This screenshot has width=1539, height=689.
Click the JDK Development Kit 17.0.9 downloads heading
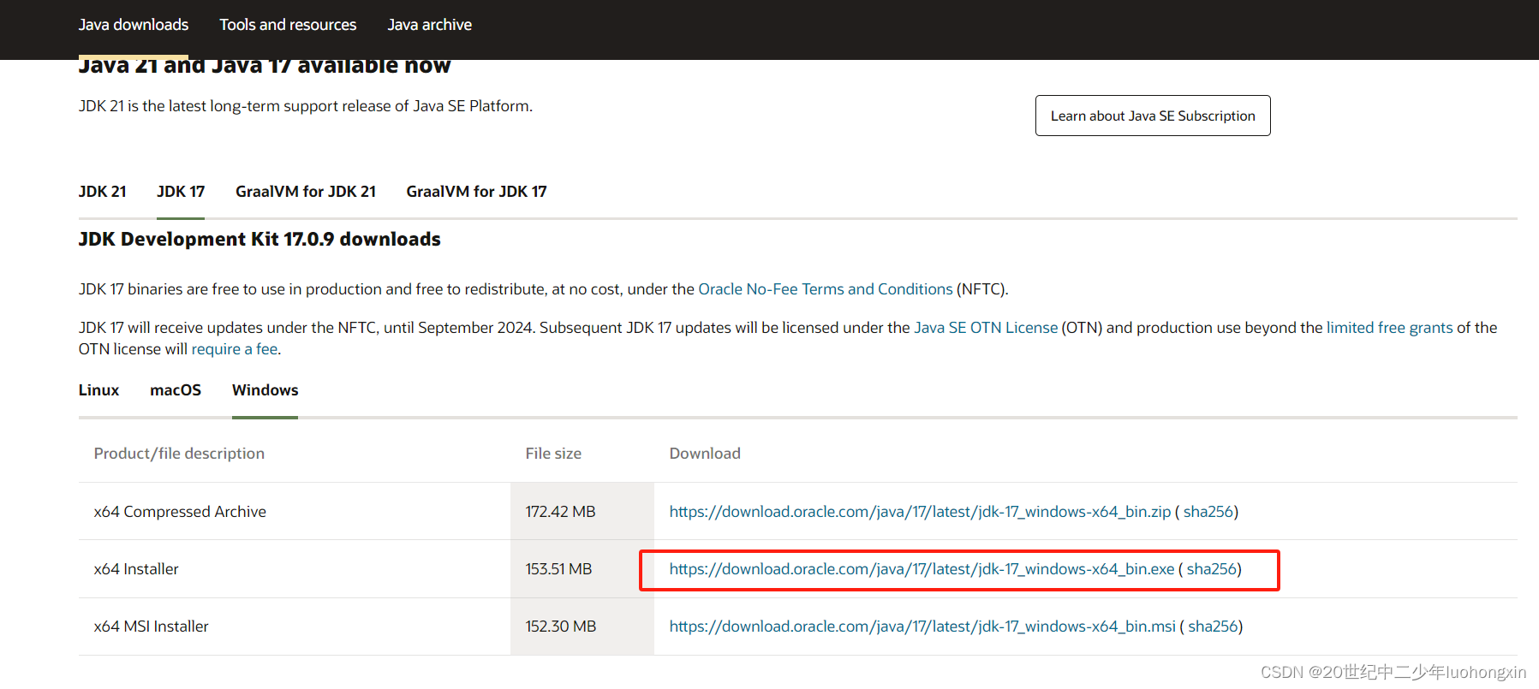pyautogui.click(x=259, y=240)
